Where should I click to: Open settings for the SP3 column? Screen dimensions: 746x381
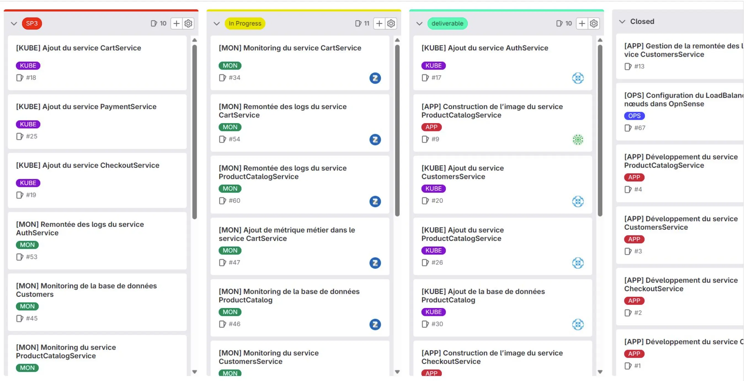pos(188,23)
